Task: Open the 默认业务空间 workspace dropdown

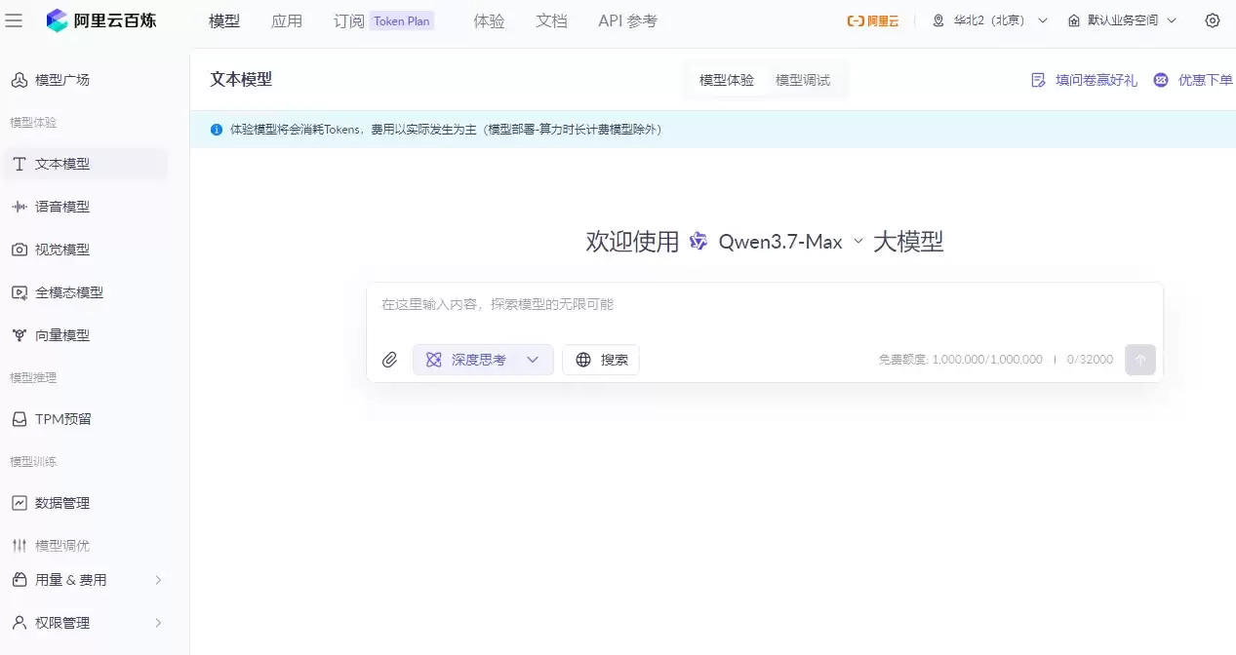Action: point(1122,20)
